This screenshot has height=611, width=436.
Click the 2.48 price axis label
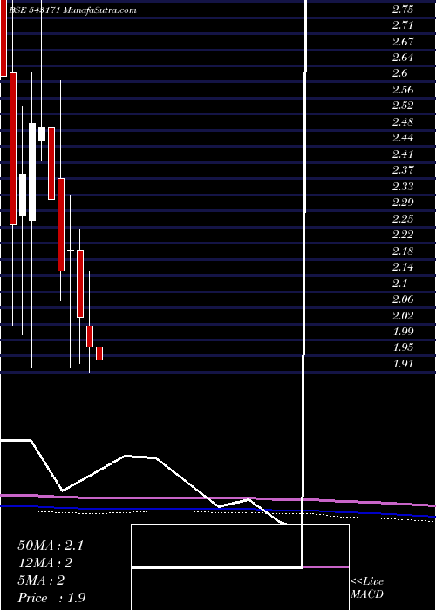(x=403, y=123)
